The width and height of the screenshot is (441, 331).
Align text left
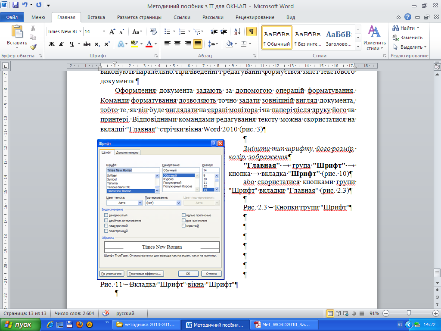coord(168,44)
